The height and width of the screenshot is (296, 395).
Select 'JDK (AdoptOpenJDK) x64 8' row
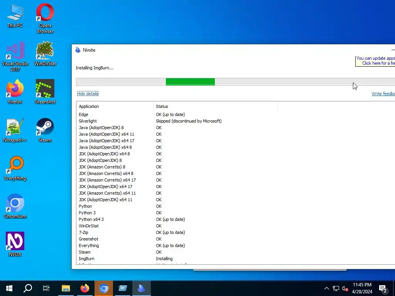pyautogui.click(x=236, y=154)
